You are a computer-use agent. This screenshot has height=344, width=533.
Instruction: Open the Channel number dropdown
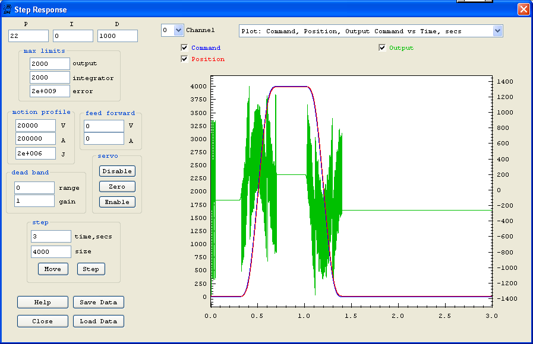(178, 30)
